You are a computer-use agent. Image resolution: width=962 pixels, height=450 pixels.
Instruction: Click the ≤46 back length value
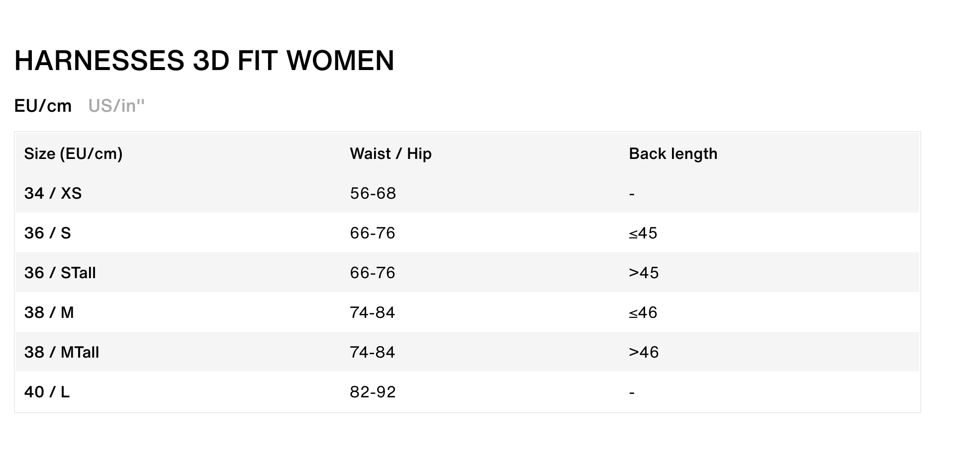pyautogui.click(x=643, y=312)
